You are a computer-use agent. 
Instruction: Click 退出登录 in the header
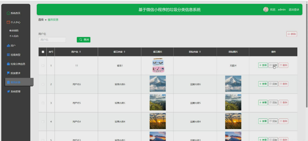click(x=294, y=10)
